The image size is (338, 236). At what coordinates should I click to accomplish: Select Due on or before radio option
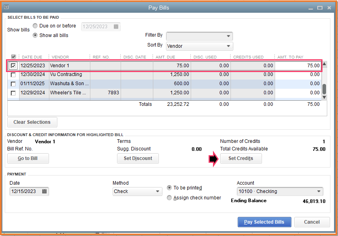coord(35,26)
